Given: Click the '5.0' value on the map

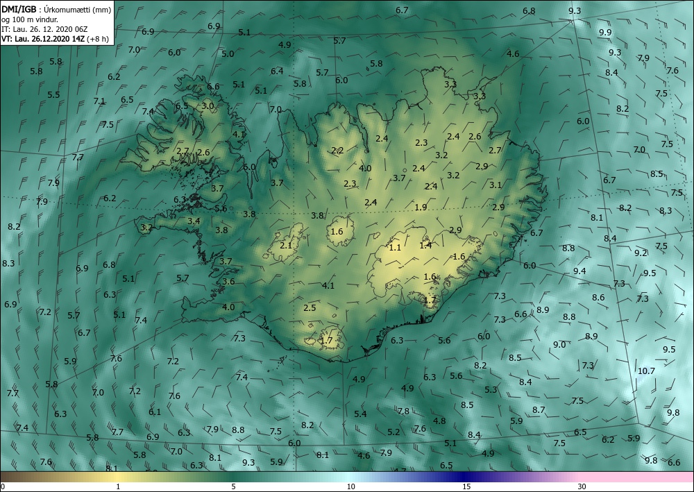Looking at the screenshot, I should coord(228,53).
